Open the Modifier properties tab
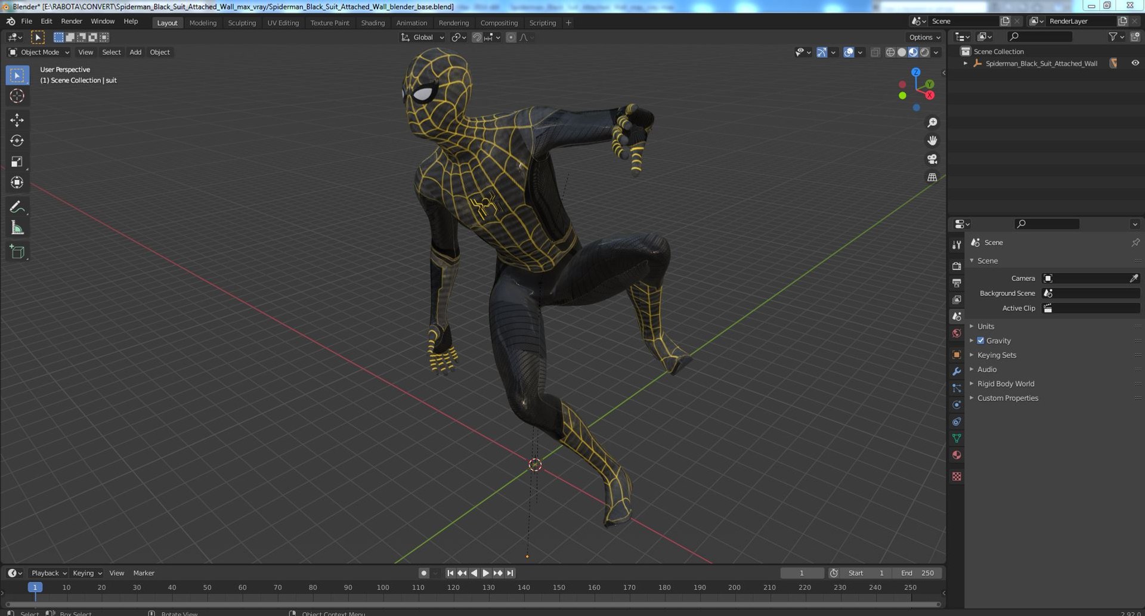Image resolution: width=1145 pixels, height=616 pixels. [957, 371]
